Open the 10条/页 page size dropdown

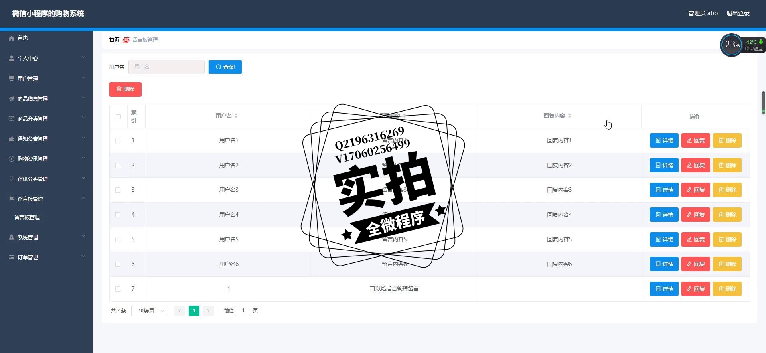click(149, 311)
